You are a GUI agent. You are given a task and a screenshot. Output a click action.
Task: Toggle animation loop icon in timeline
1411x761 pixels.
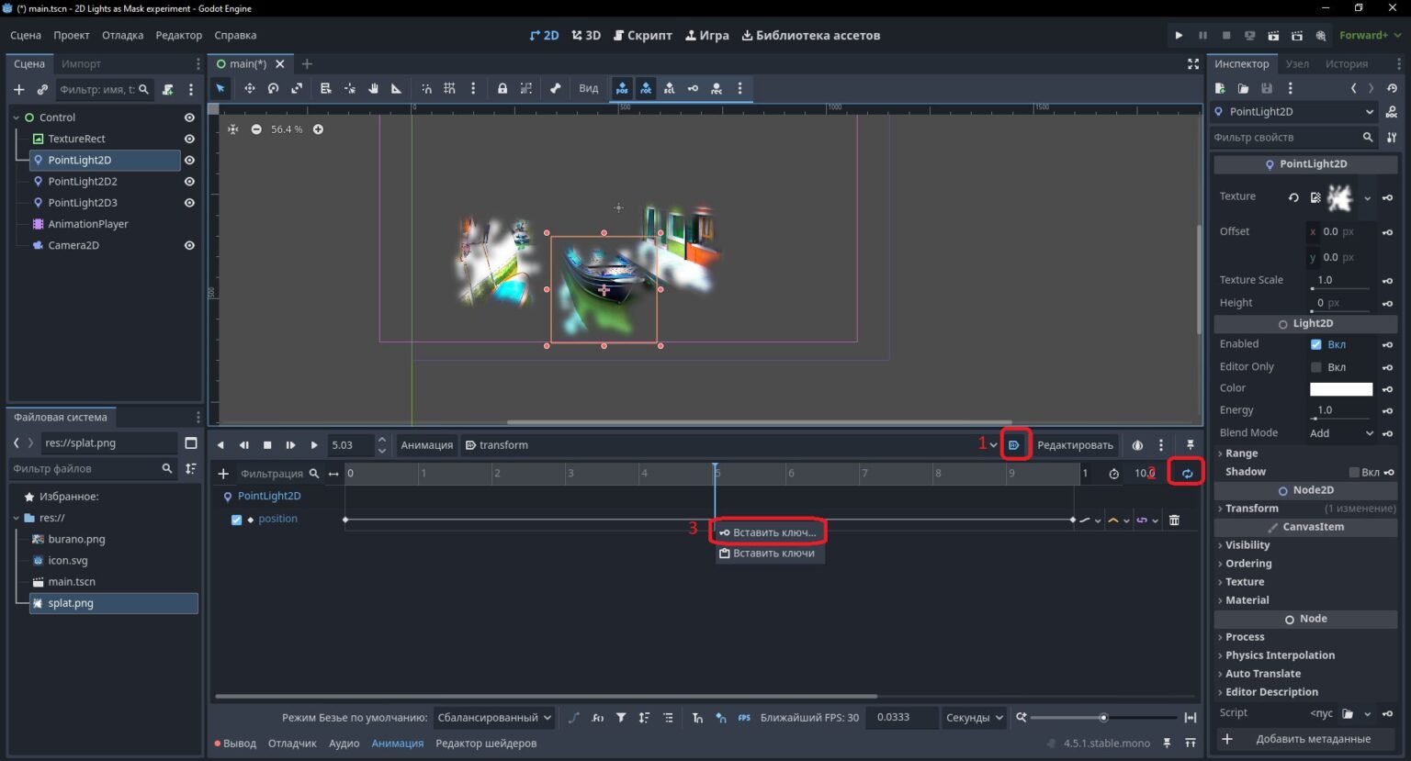tap(1187, 474)
